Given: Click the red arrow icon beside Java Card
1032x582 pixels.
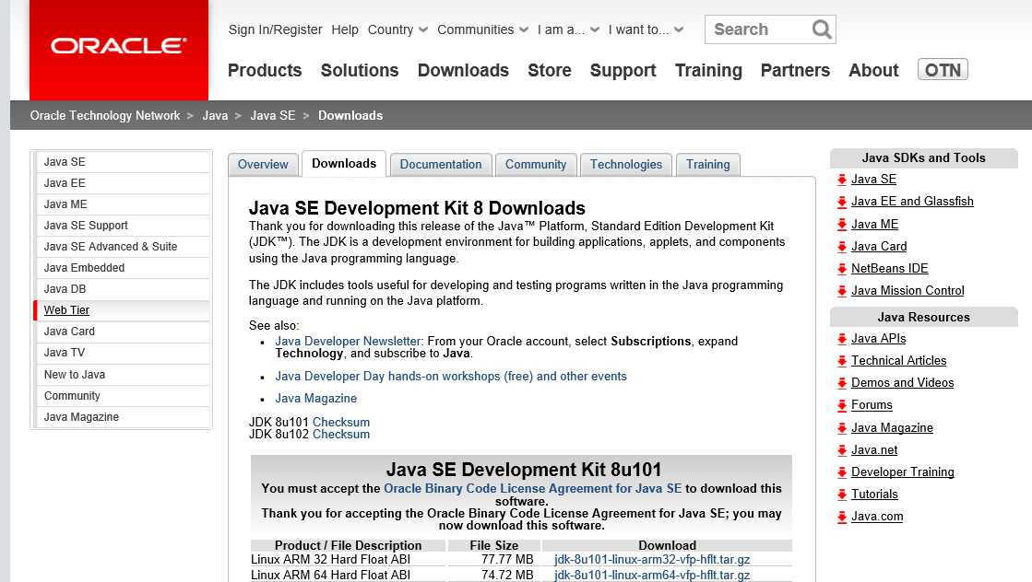Looking at the screenshot, I should (842, 246).
